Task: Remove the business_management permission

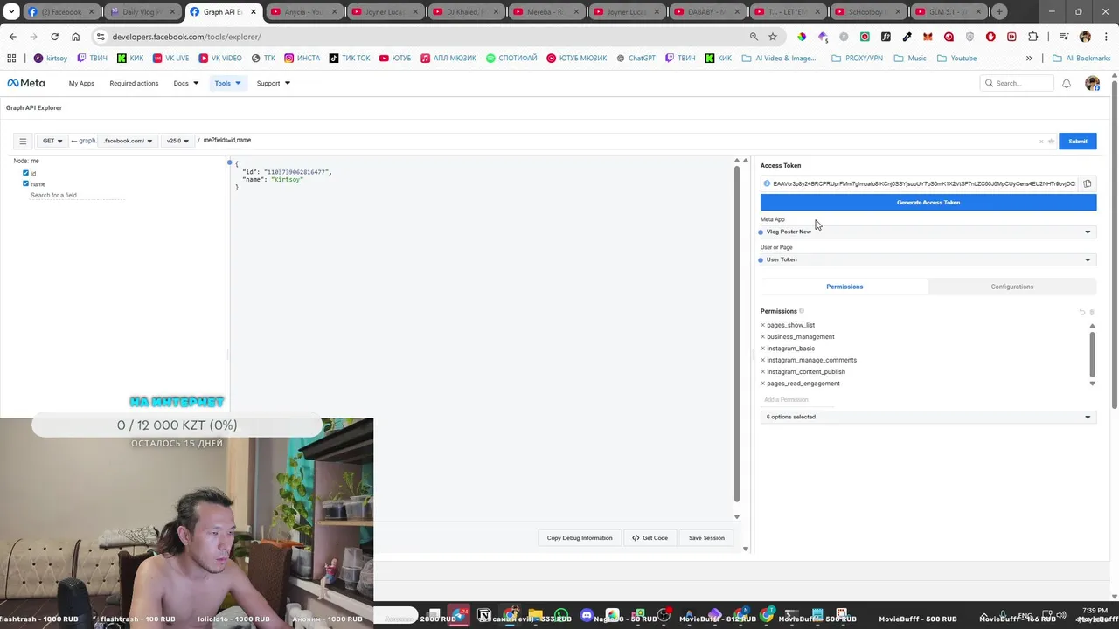Action: click(762, 336)
